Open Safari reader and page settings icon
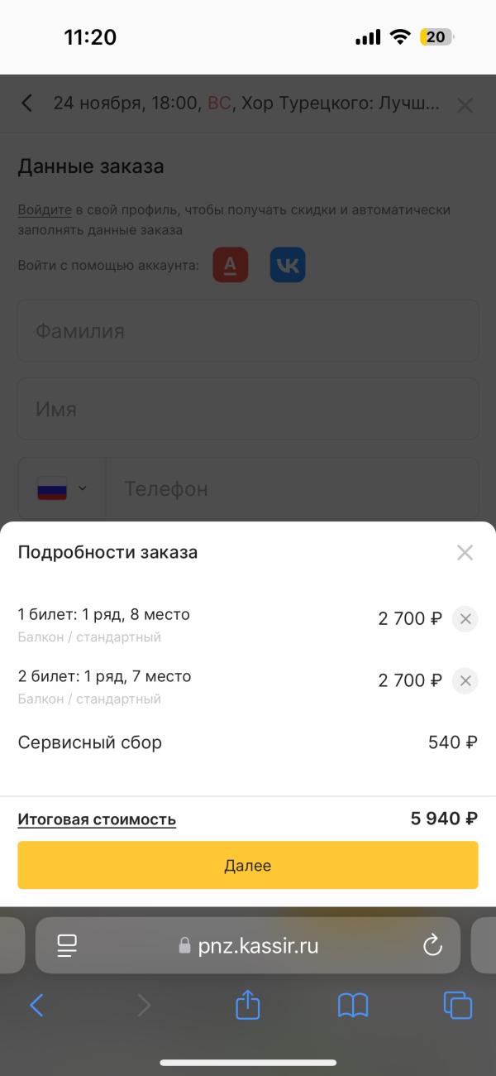The image size is (496, 1076). [67, 945]
